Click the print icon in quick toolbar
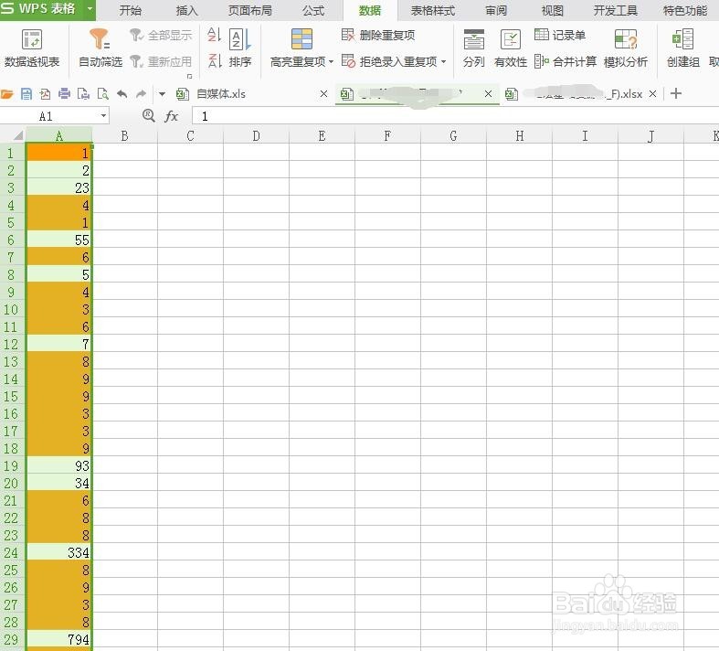 pyautogui.click(x=64, y=94)
